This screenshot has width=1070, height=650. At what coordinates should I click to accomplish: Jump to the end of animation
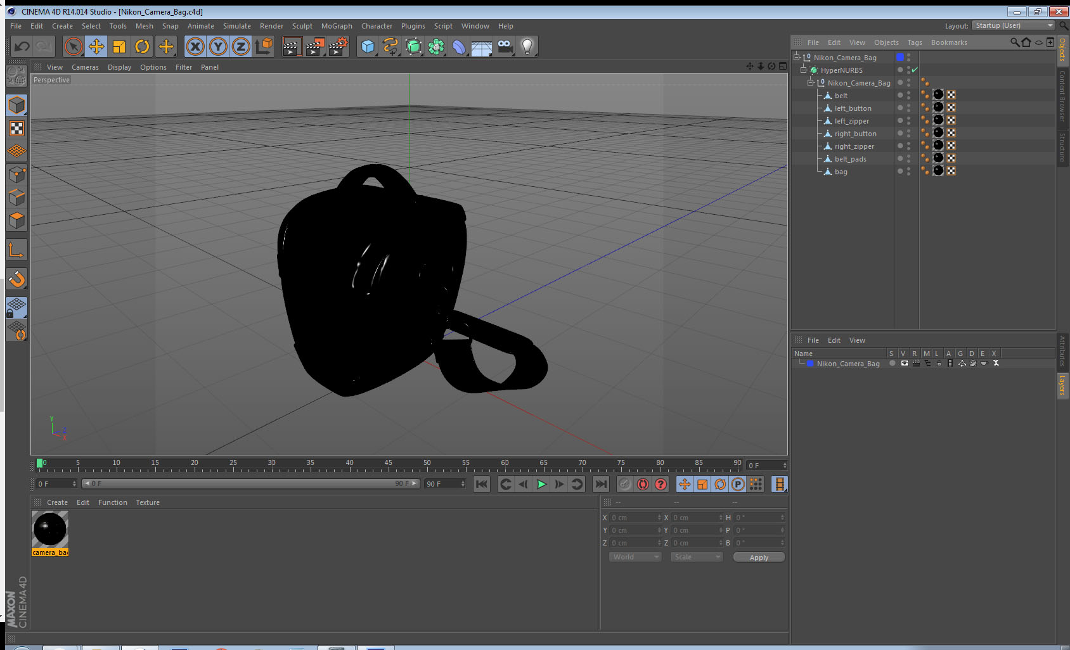600,484
